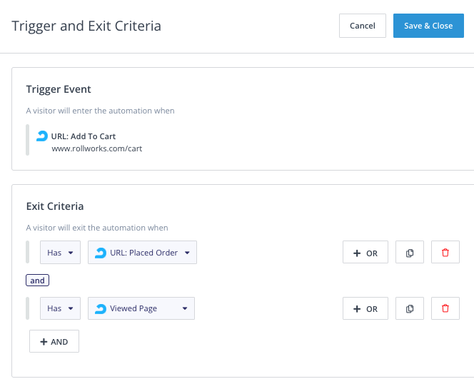Delete the Placed Order criteria row
The width and height of the screenshot is (474, 389).
pyautogui.click(x=445, y=253)
